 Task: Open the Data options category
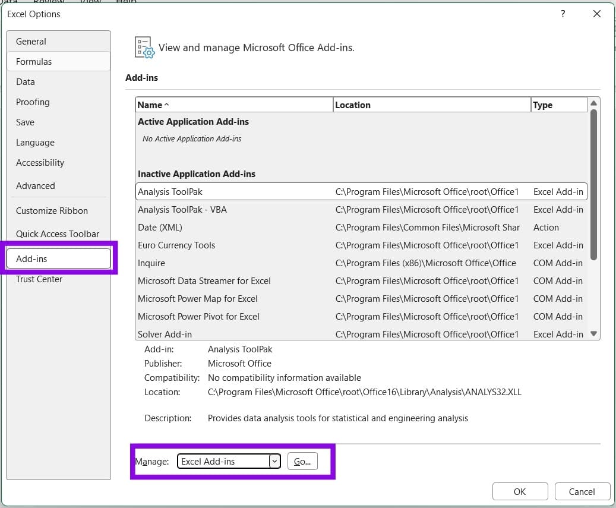pos(59,82)
